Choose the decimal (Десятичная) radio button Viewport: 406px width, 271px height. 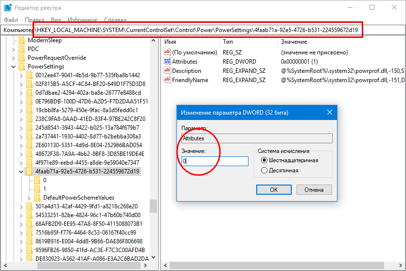264,170
